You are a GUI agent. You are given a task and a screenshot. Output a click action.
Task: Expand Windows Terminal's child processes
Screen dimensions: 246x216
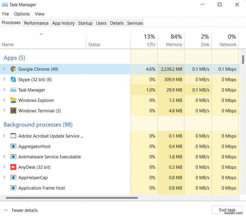(x=5, y=111)
